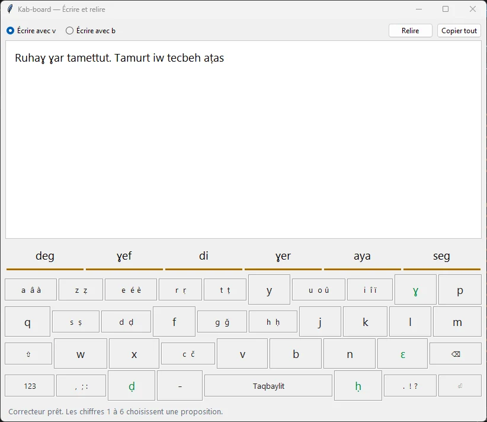Tap the 'c č' key

coord(188,354)
